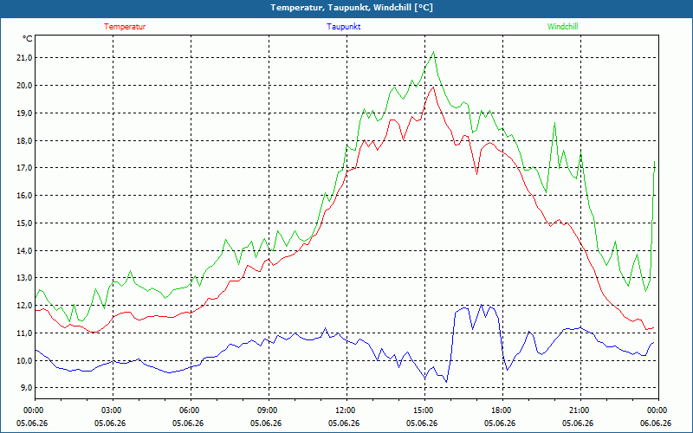This screenshot has width=693, height=433.
Task: Click the 06.06.26 date label
Action: pyautogui.click(x=656, y=423)
